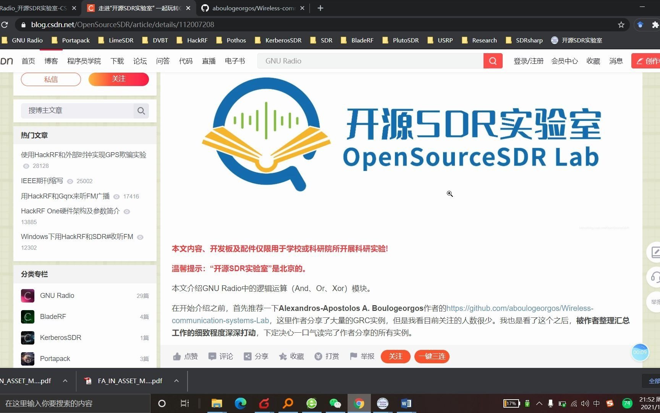Click the 私信 button

click(51, 79)
